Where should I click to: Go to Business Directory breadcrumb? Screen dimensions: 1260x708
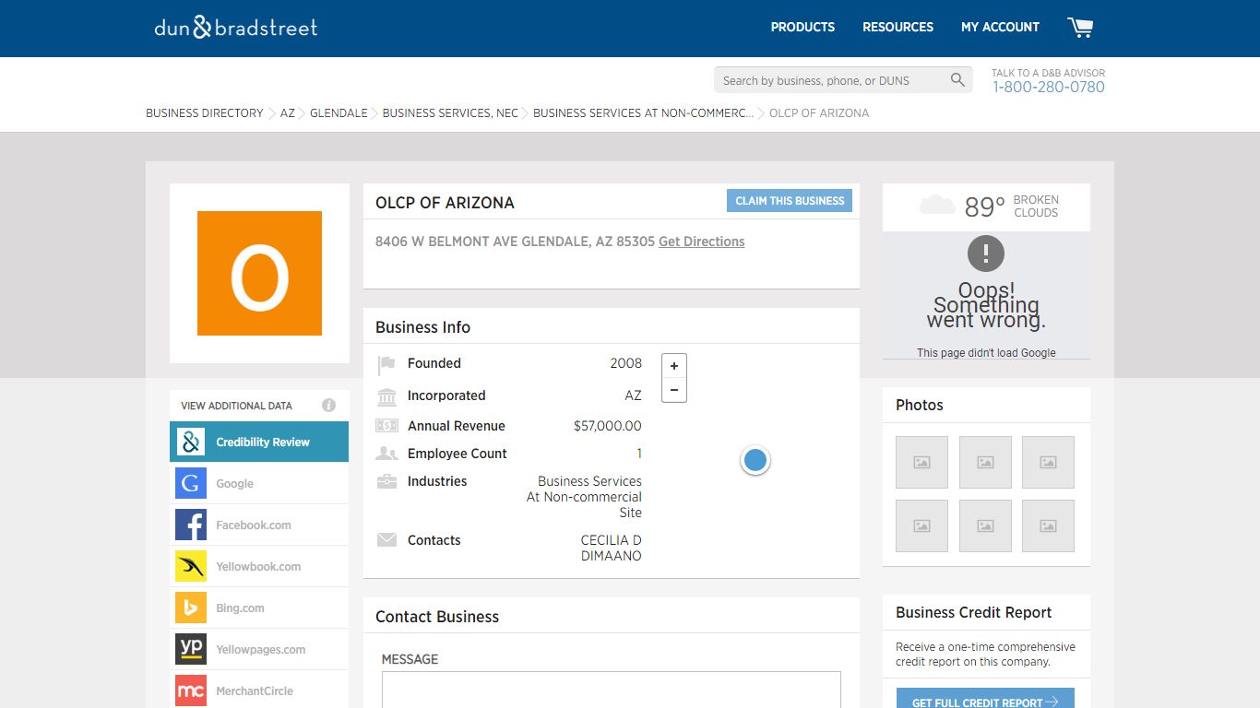click(x=205, y=113)
